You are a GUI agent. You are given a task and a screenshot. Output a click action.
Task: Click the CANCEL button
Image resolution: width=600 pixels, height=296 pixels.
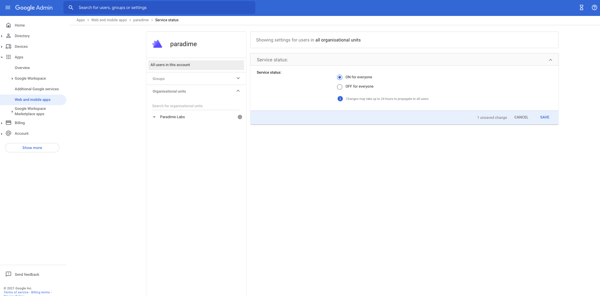coord(521,117)
